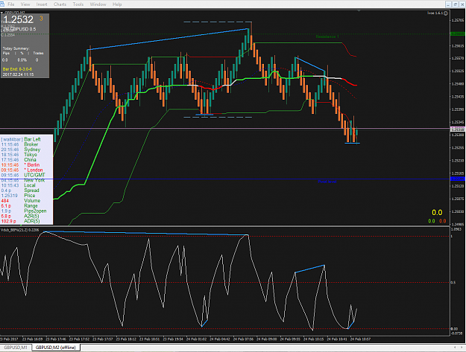
Task: Click the Local time row
Action: [19, 185]
